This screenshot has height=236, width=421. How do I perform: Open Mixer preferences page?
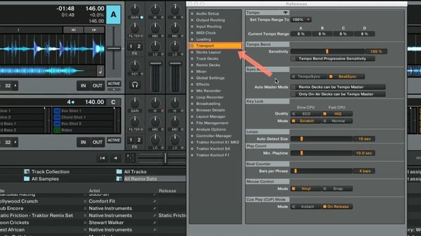[x=201, y=71]
